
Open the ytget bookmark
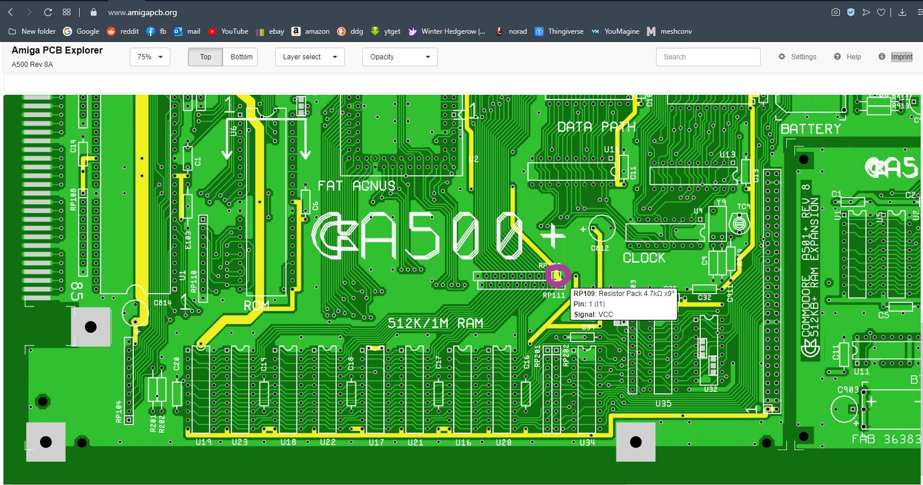coord(386,31)
